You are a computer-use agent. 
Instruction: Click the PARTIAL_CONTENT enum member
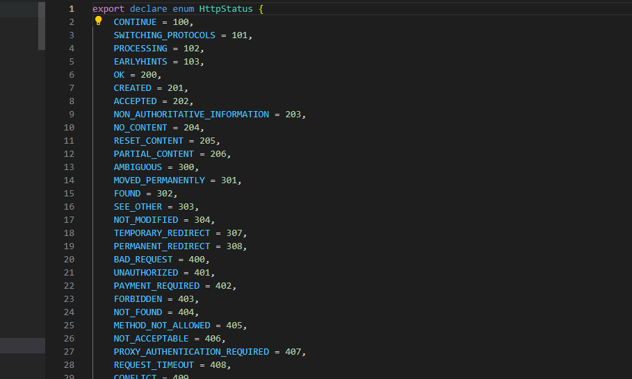click(x=154, y=154)
